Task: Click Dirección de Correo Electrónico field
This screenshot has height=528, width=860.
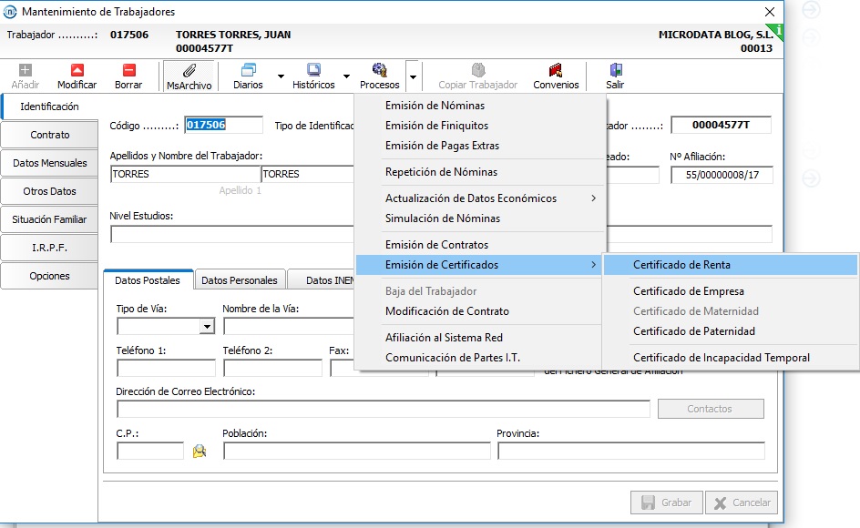Action: pos(384,409)
